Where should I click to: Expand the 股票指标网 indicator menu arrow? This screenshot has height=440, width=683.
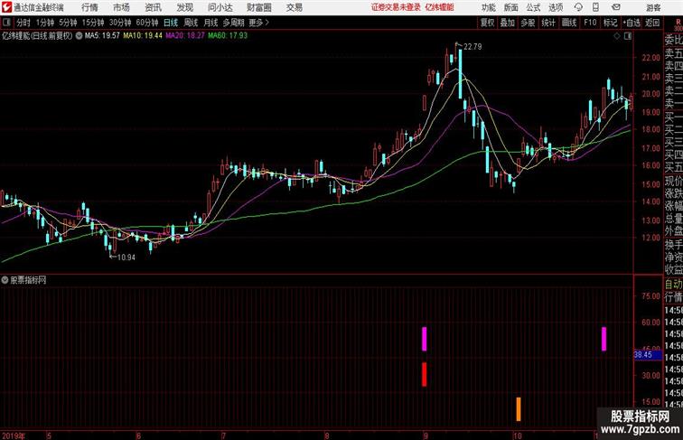(x=5, y=280)
